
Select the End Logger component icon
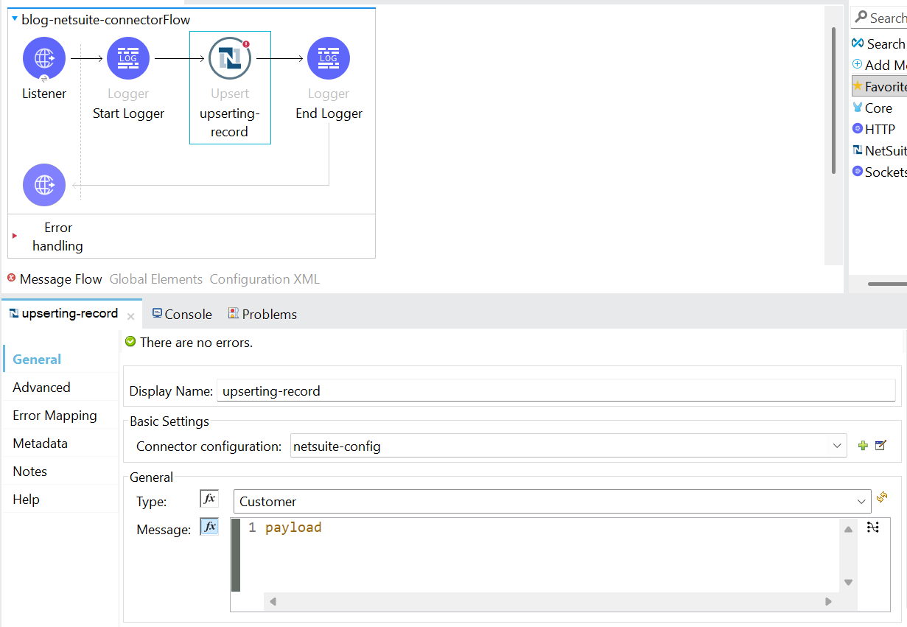329,58
